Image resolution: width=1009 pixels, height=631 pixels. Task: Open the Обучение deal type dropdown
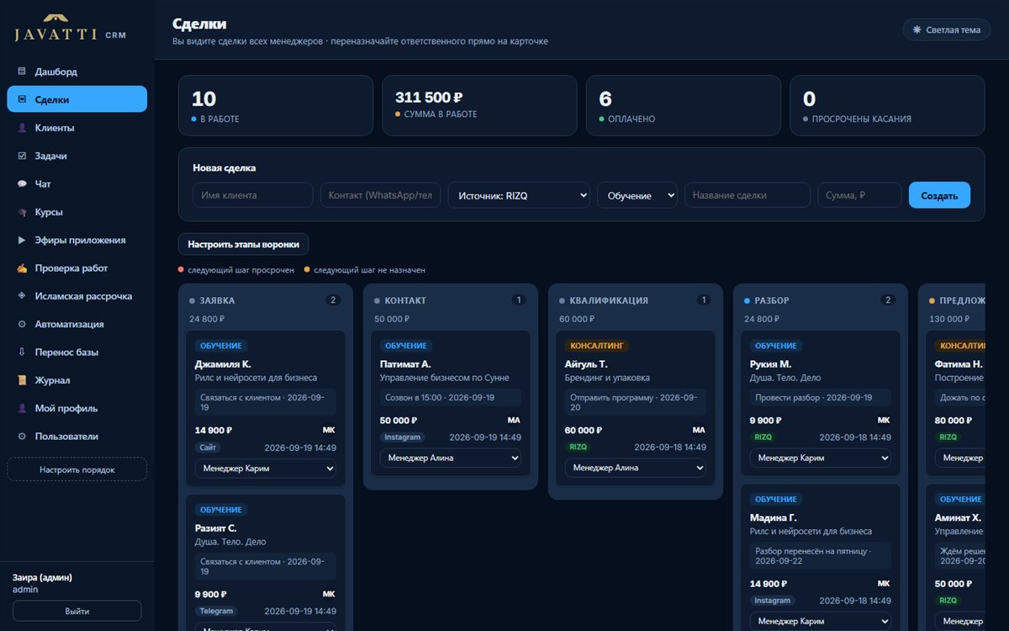point(637,195)
